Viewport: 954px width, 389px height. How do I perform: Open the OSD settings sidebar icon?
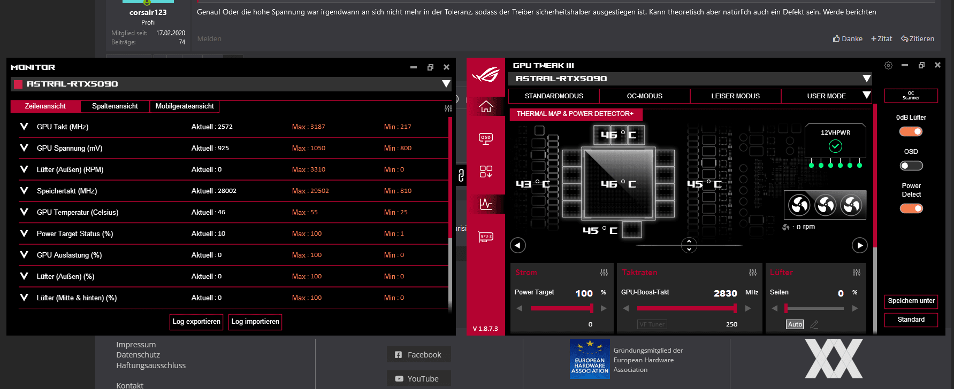click(x=486, y=139)
